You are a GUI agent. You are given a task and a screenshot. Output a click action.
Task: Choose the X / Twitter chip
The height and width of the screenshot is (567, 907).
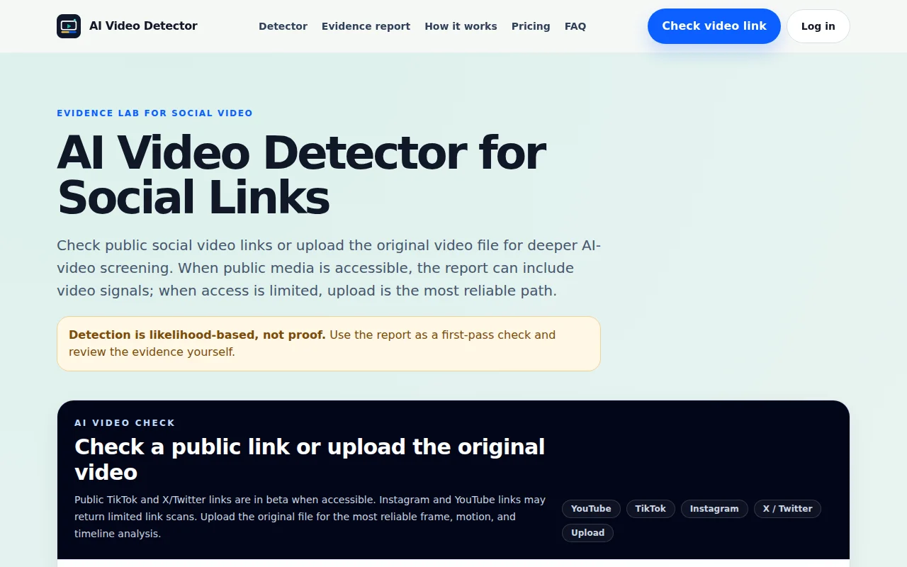[787, 509]
